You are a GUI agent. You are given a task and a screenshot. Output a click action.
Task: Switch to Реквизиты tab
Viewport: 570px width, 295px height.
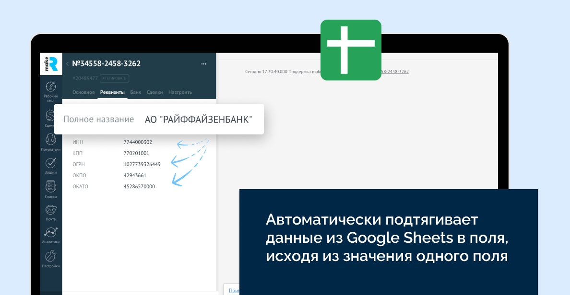point(112,92)
